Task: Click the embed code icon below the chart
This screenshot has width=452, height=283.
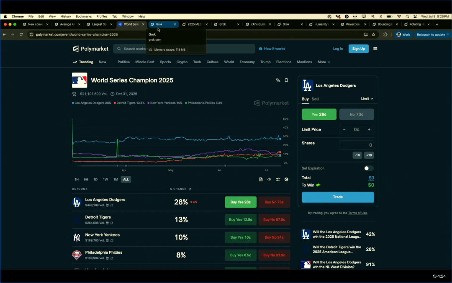Action: (x=269, y=180)
